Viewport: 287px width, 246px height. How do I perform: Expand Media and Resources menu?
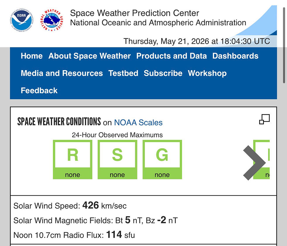pyautogui.click(x=62, y=73)
